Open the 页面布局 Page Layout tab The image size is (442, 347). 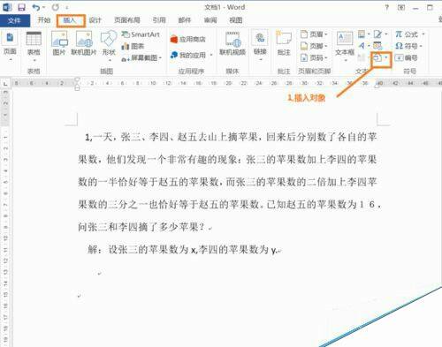(x=127, y=20)
